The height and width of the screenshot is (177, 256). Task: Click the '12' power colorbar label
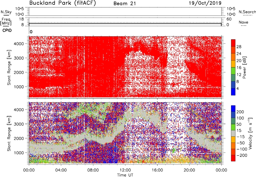tap(239, 75)
